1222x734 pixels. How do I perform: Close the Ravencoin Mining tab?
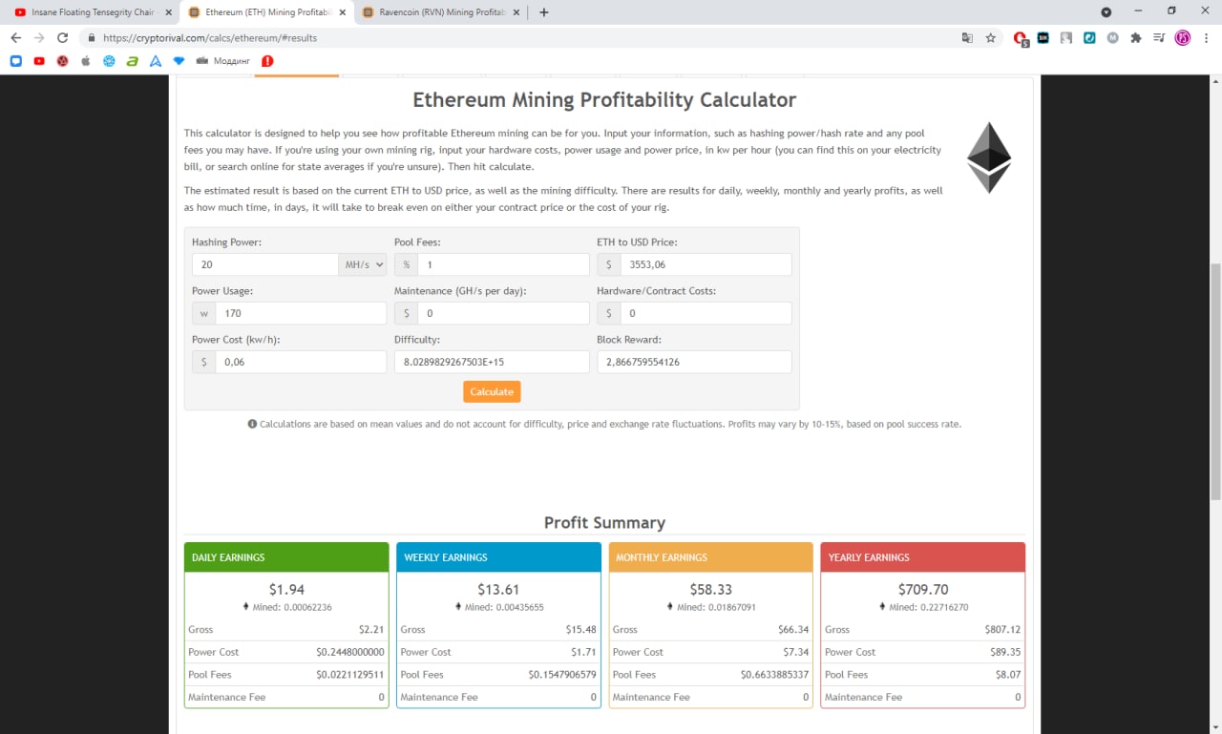(516, 12)
